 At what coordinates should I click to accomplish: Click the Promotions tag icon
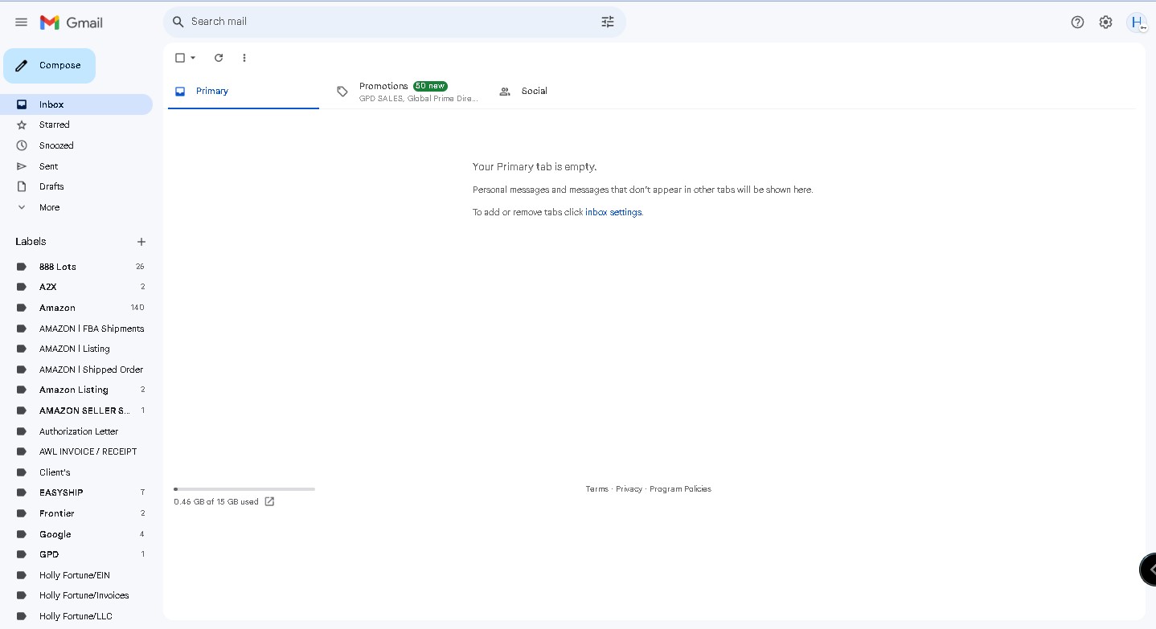coord(342,92)
